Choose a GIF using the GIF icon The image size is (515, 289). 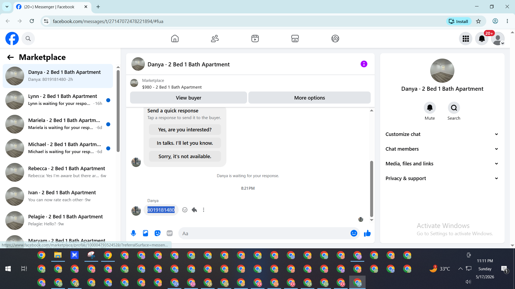170,233
